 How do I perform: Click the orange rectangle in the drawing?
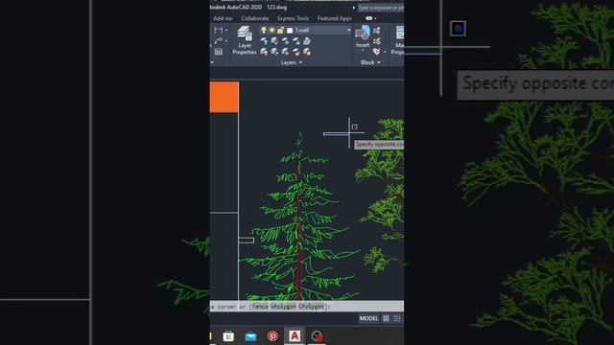(x=224, y=97)
